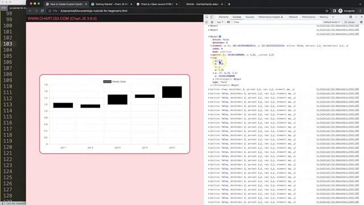Screen dimensions: 364x205
Task: Collapse the raw property in console object
Action: point(211,58)
